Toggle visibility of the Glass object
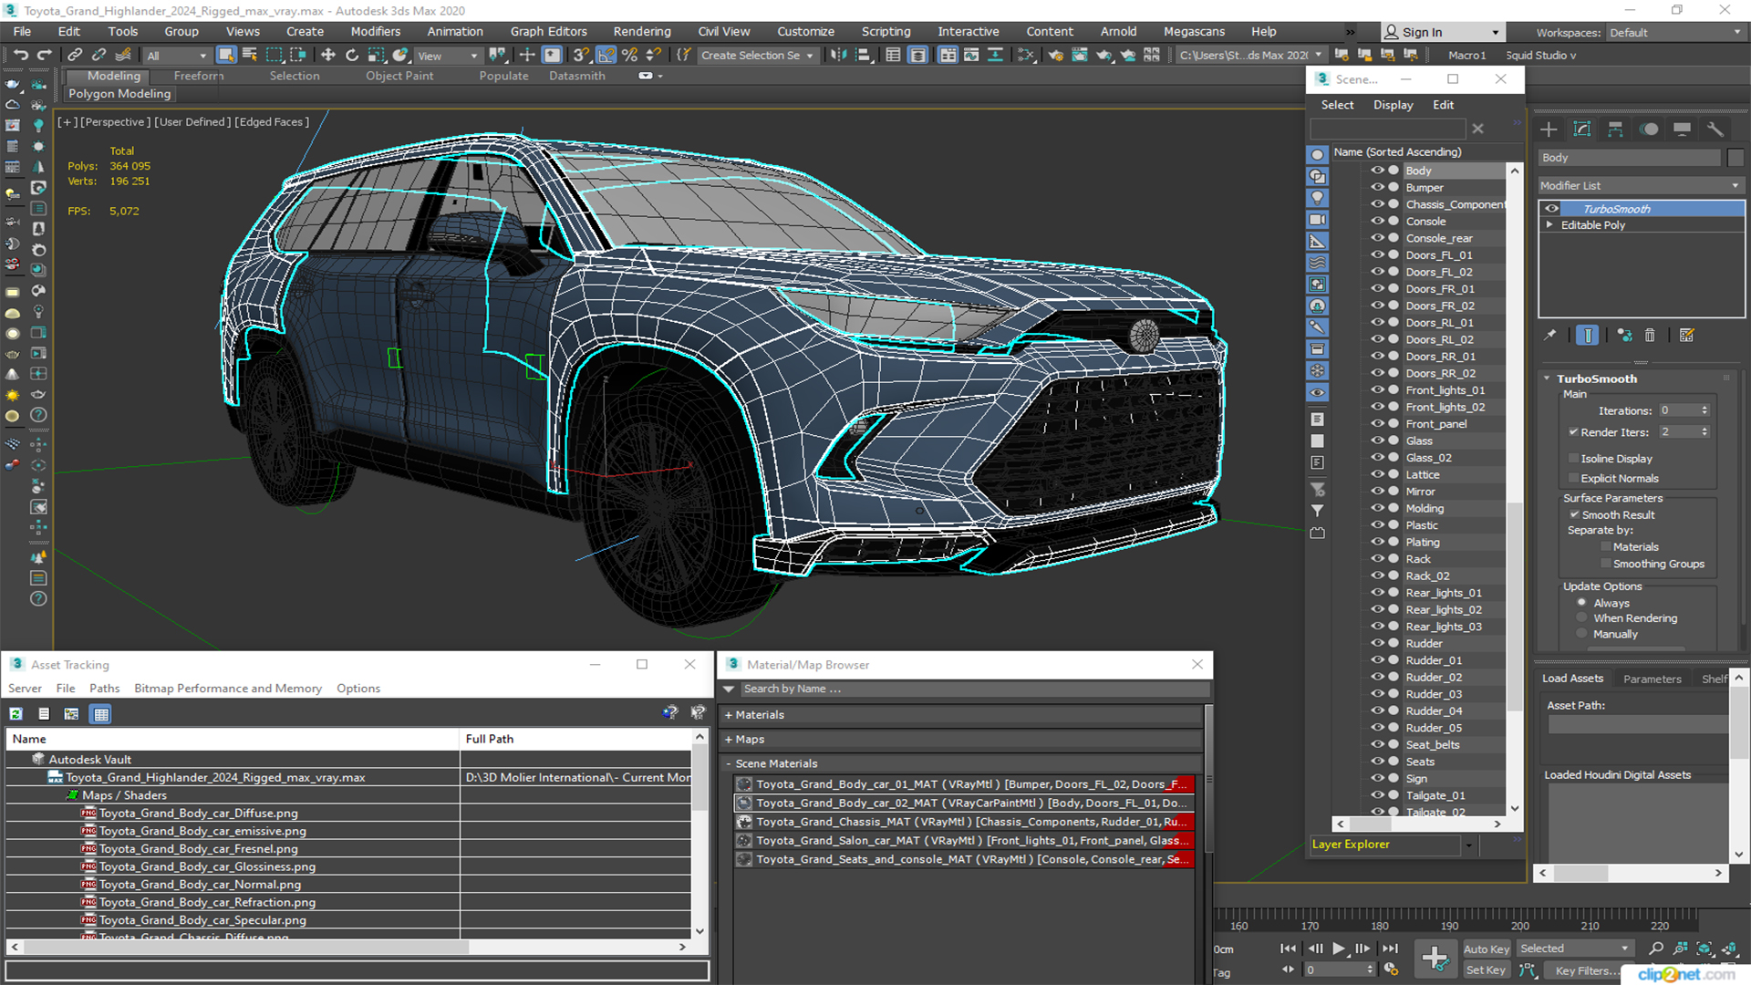 1378,441
